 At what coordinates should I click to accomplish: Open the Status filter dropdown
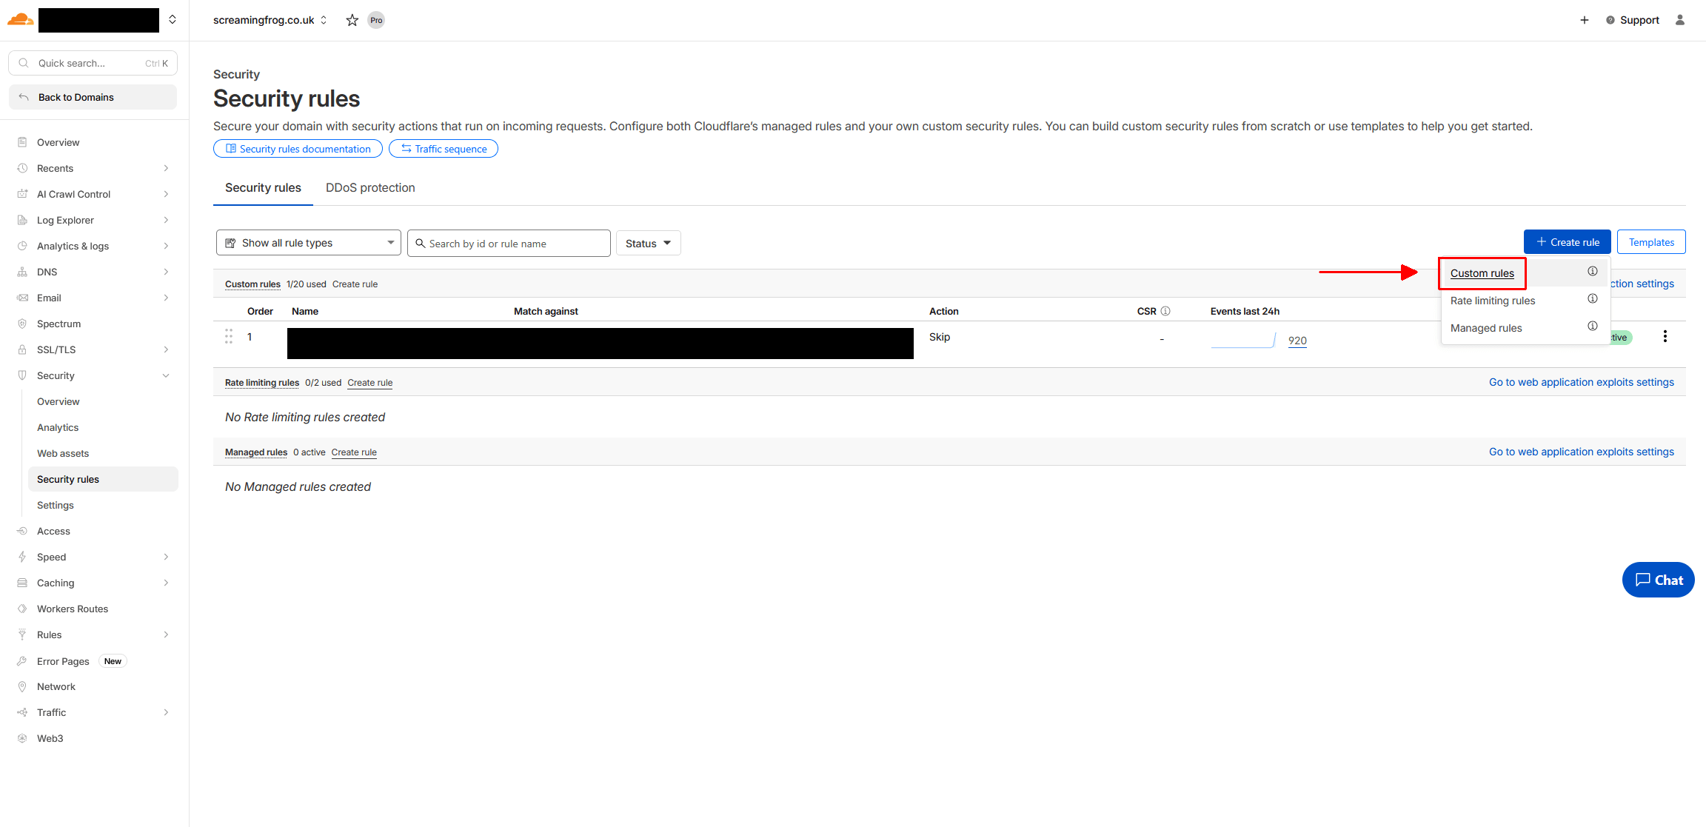click(648, 242)
